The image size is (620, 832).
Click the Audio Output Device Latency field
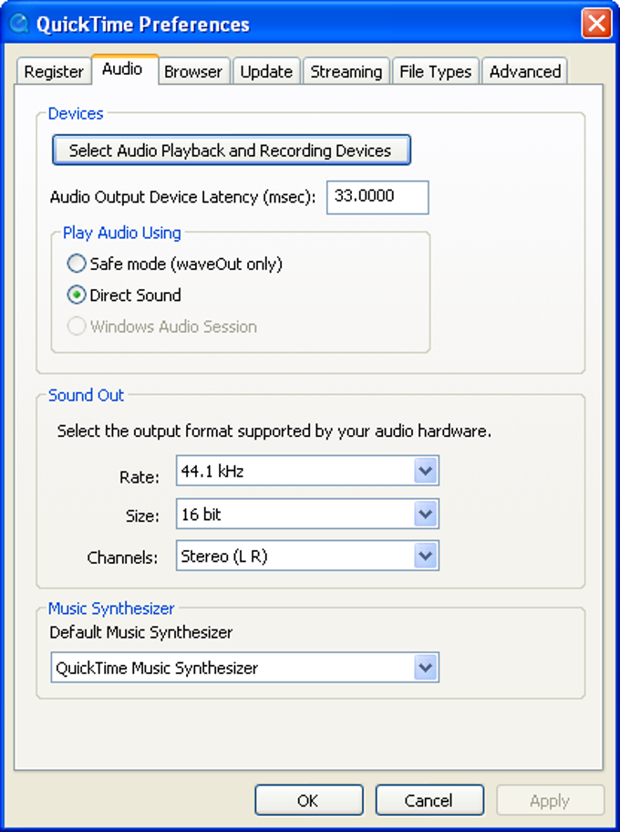click(377, 197)
